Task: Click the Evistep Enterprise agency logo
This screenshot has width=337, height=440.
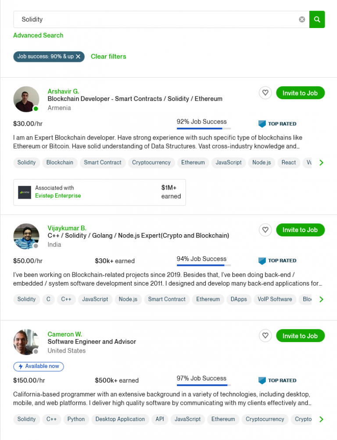Action: (x=25, y=192)
